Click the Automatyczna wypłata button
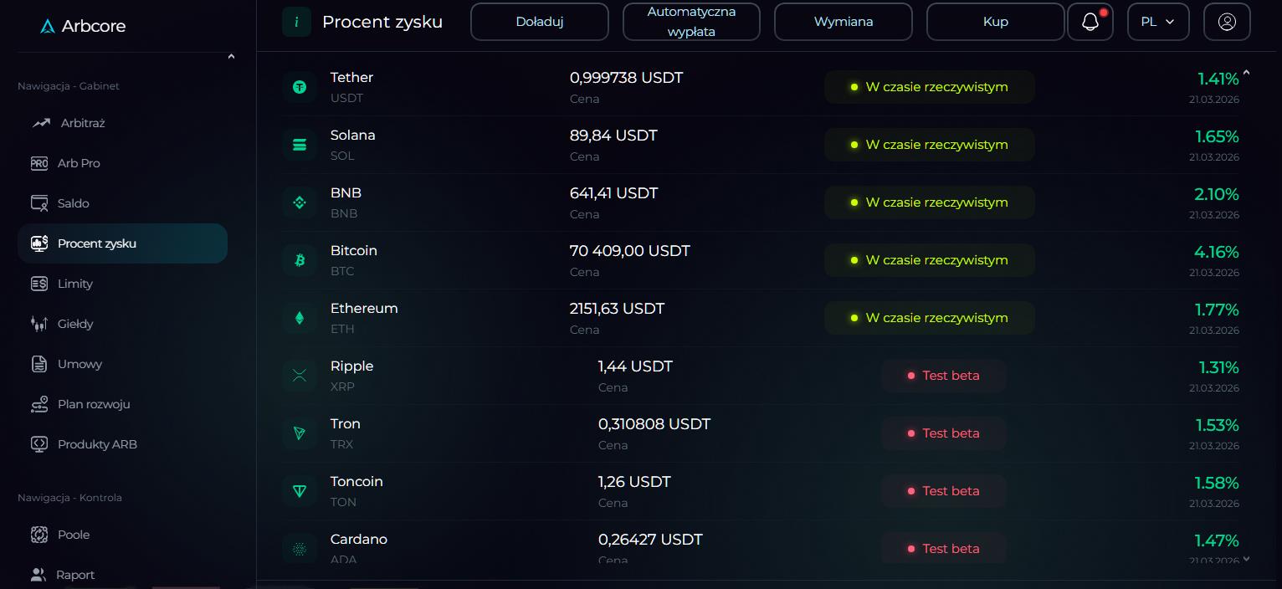 click(x=690, y=22)
